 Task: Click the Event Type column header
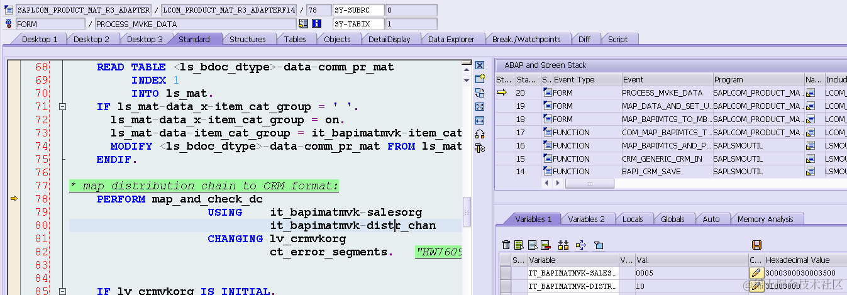587,80
